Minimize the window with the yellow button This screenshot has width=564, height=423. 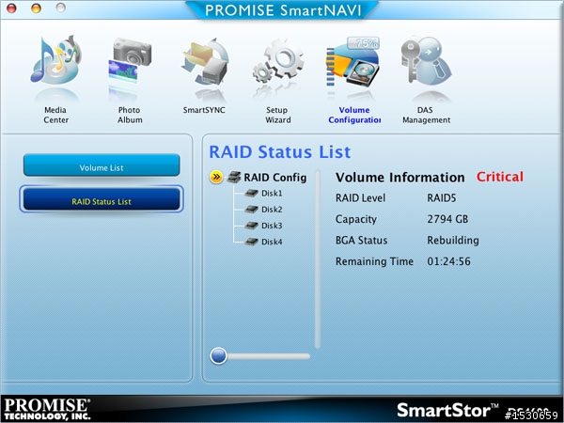point(36,8)
